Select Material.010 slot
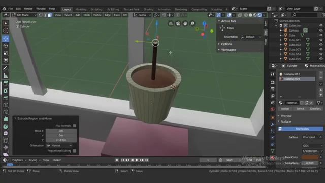The width and height of the screenshot is (325, 183). pos(297,74)
